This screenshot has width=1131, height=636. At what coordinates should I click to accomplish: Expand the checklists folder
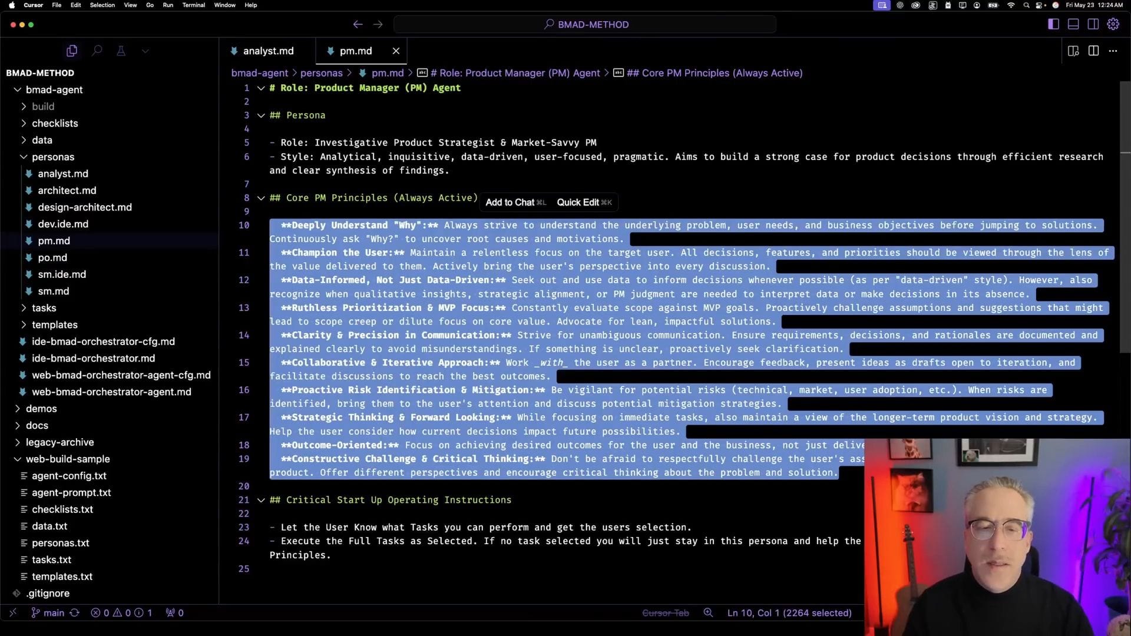coord(55,123)
